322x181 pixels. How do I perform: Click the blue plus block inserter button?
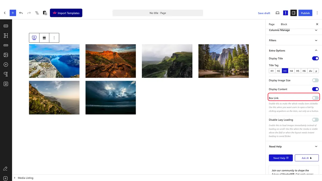13,13
